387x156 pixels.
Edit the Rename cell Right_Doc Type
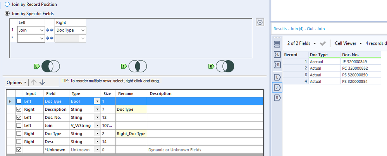tap(131, 134)
